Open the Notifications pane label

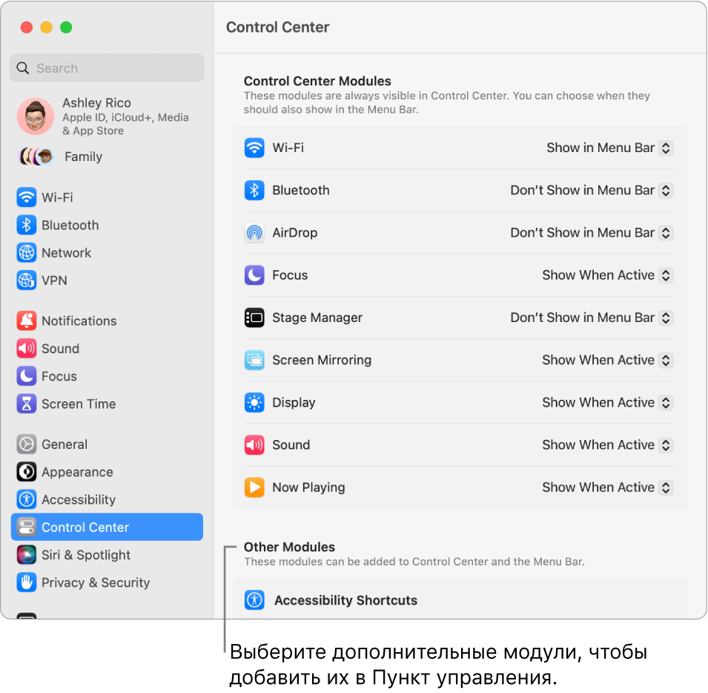coord(79,321)
